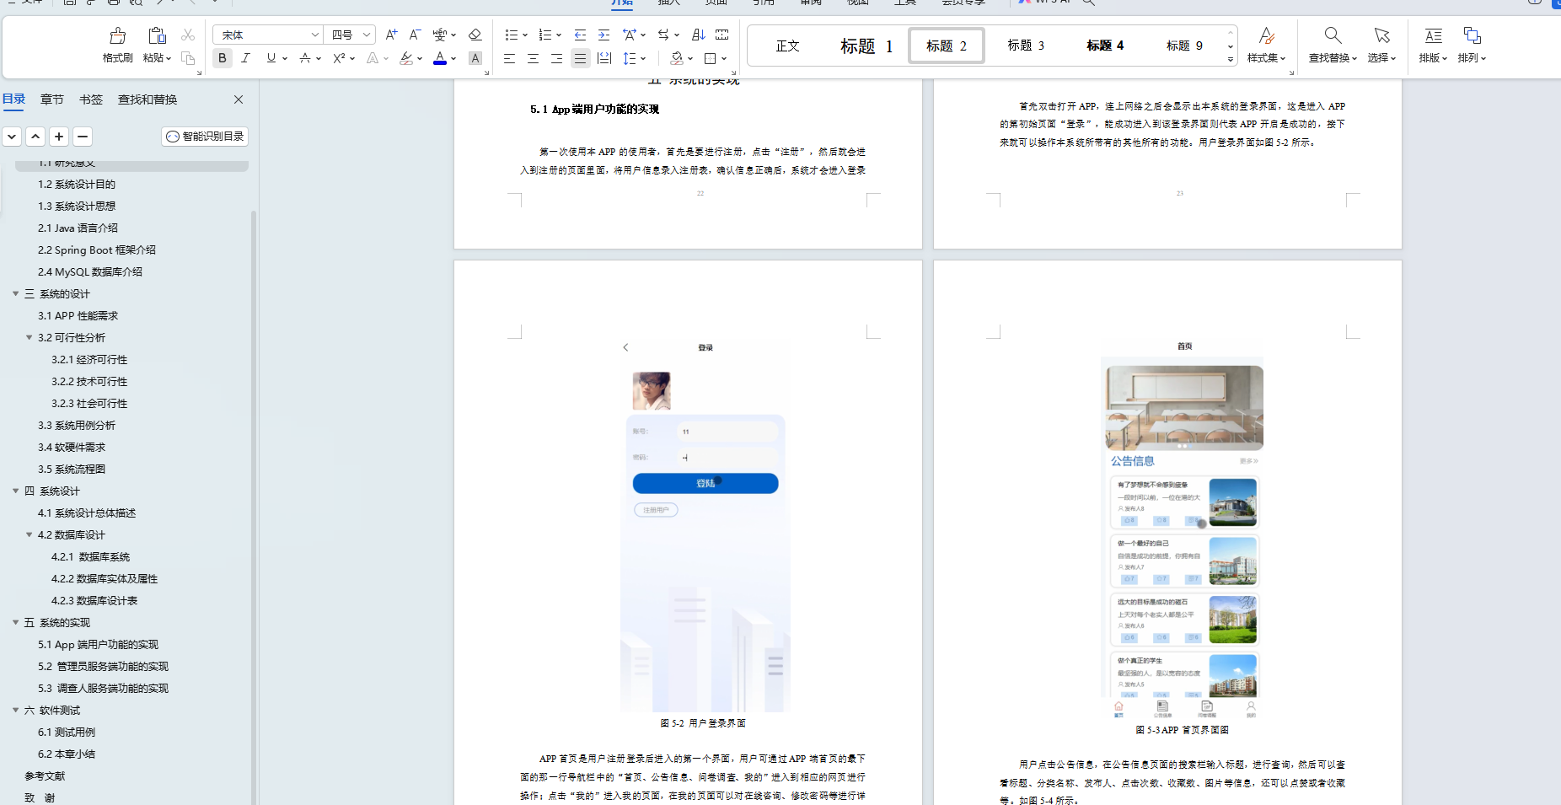The image size is (1561, 805).
Task: Collapse the '四 系统设计' tree node
Action: (15, 491)
